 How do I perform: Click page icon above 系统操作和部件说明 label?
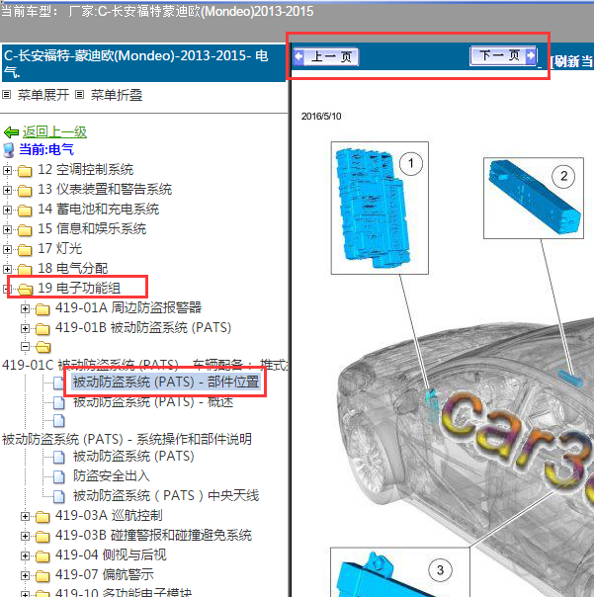point(59,420)
